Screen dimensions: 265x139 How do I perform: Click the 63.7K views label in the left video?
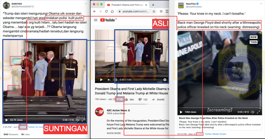coord(16,120)
